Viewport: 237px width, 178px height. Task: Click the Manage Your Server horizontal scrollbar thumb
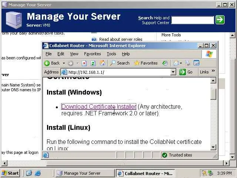click(x=135, y=163)
